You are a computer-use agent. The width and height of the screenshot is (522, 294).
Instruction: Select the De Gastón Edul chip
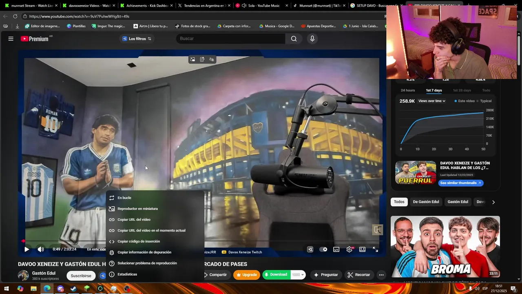pyautogui.click(x=426, y=202)
